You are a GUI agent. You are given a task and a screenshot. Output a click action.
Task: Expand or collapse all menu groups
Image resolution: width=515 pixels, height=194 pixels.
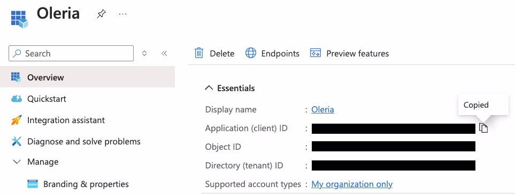coord(144,53)
